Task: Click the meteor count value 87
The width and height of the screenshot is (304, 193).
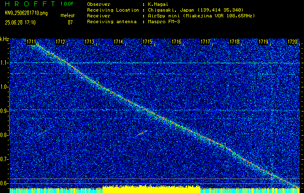Action: point(70,23)
